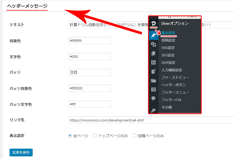This screenshot has height=159, width=234.
Task: Open 基本設定 in Diver options menu
Action: click(168, 33)
